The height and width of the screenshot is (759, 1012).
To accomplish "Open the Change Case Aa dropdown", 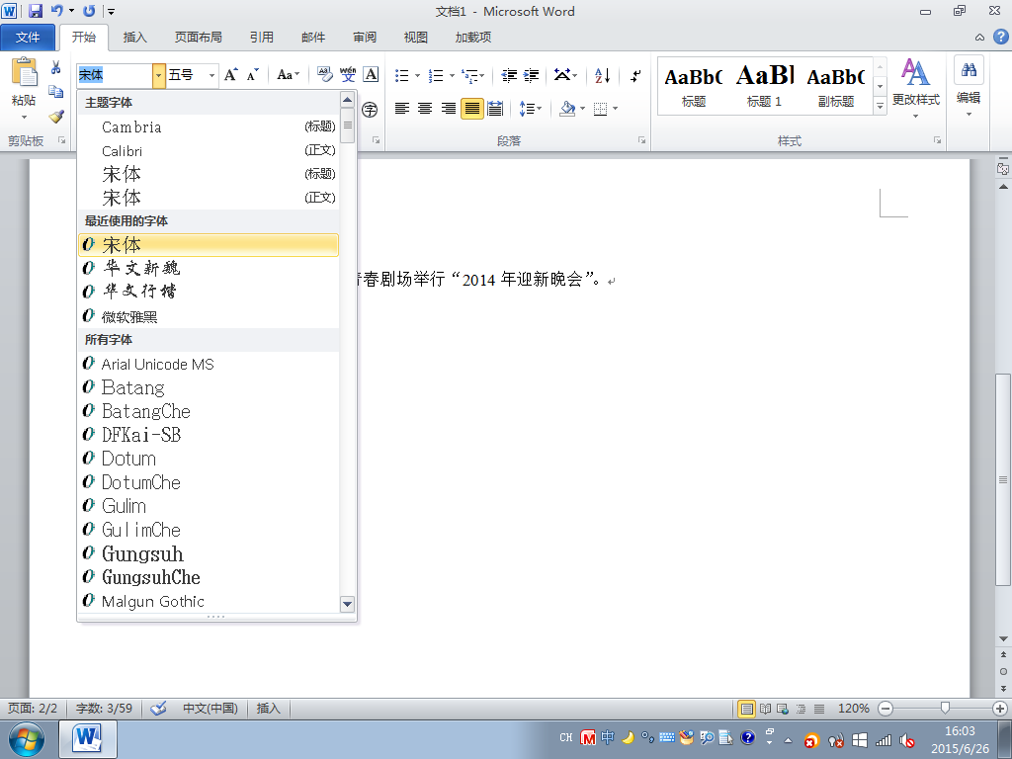I will [x=288, y=75].
